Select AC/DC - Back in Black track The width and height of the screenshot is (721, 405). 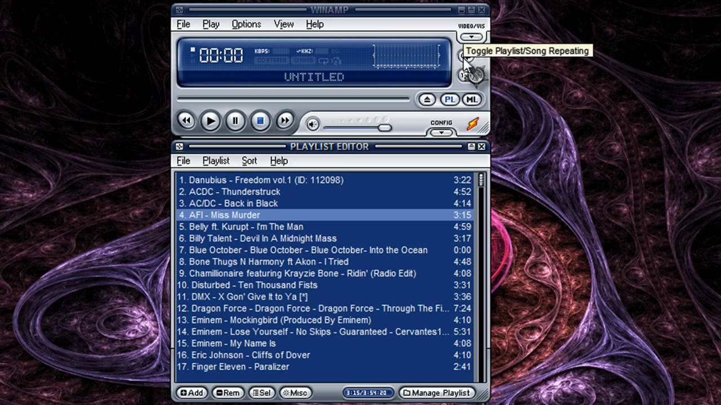[325, 204]
